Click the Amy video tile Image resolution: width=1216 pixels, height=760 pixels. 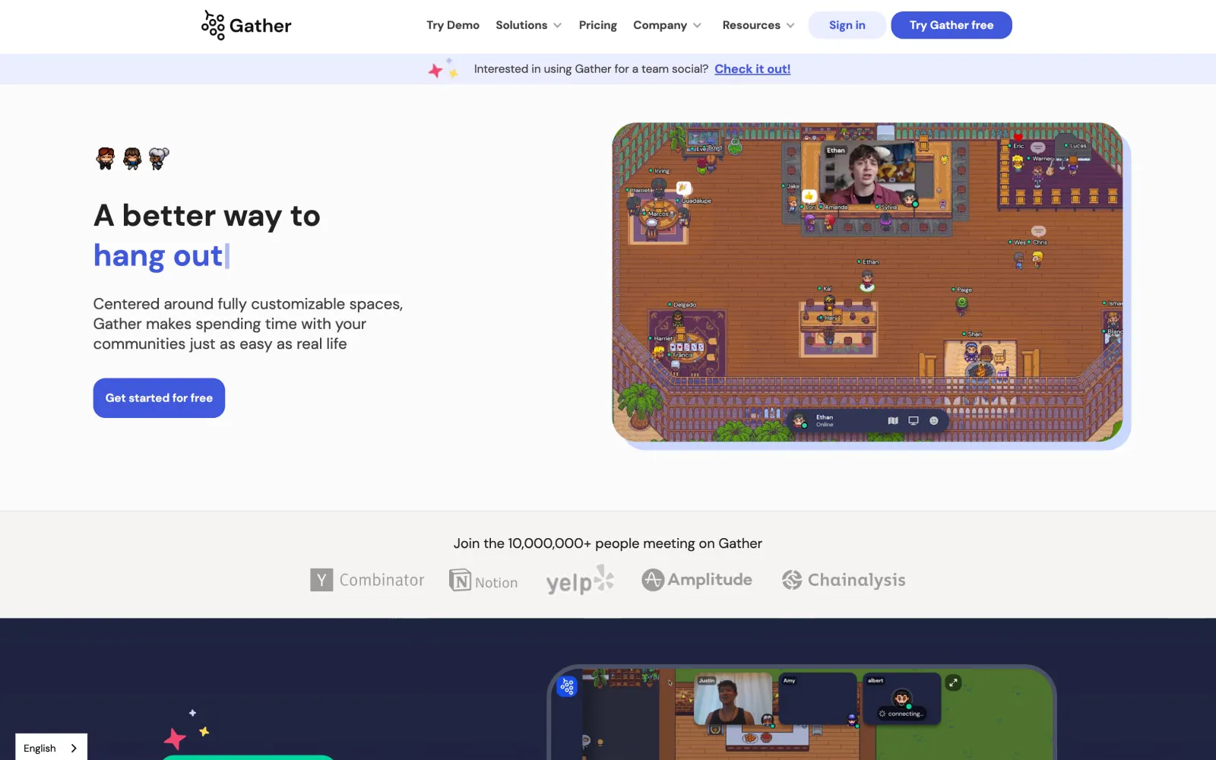[819, 699]
